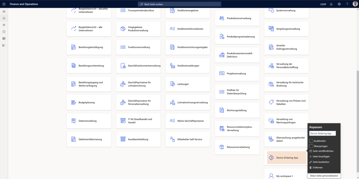Open 'Verteilte Auftragsverwaltung' tile

pyautogui.click(x=286, y=47)
